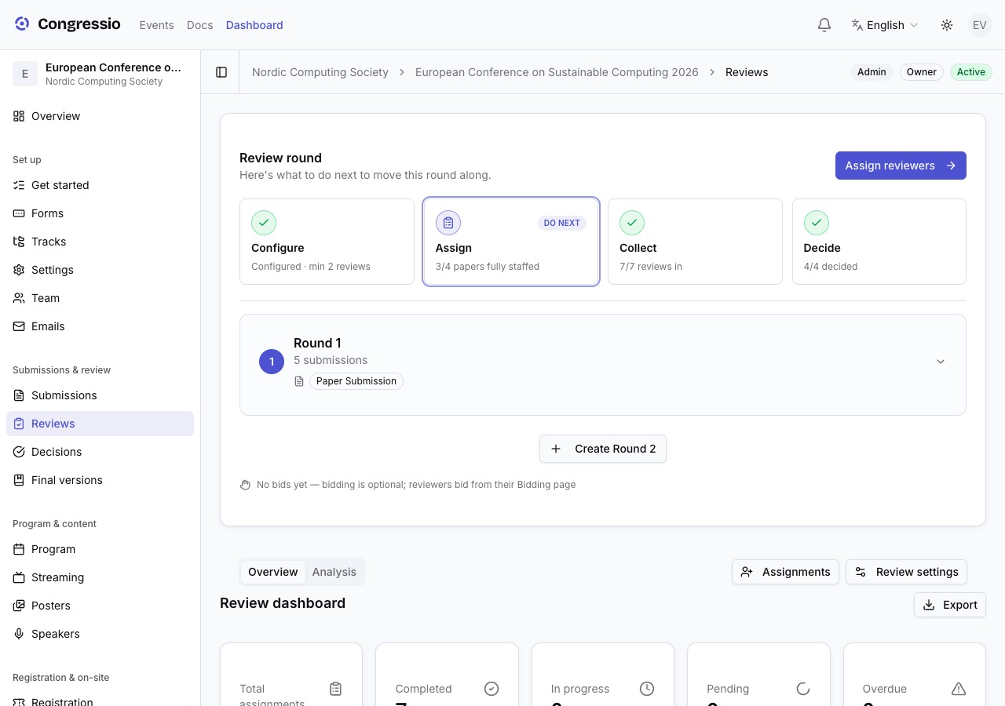Click the Settings gear icon
This screenshot has height=706, width=1005.
tap(19, 270)
